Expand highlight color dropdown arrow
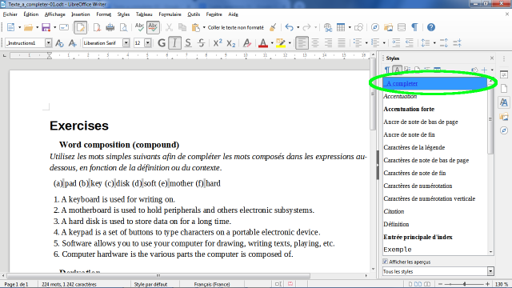512x288 pixels. (290, 42)
